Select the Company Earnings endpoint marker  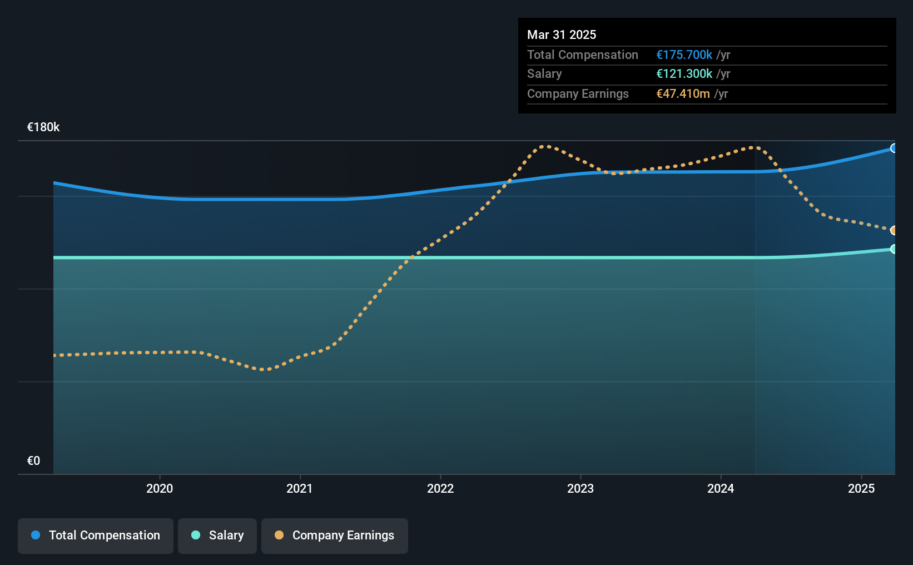click(894, 230)
